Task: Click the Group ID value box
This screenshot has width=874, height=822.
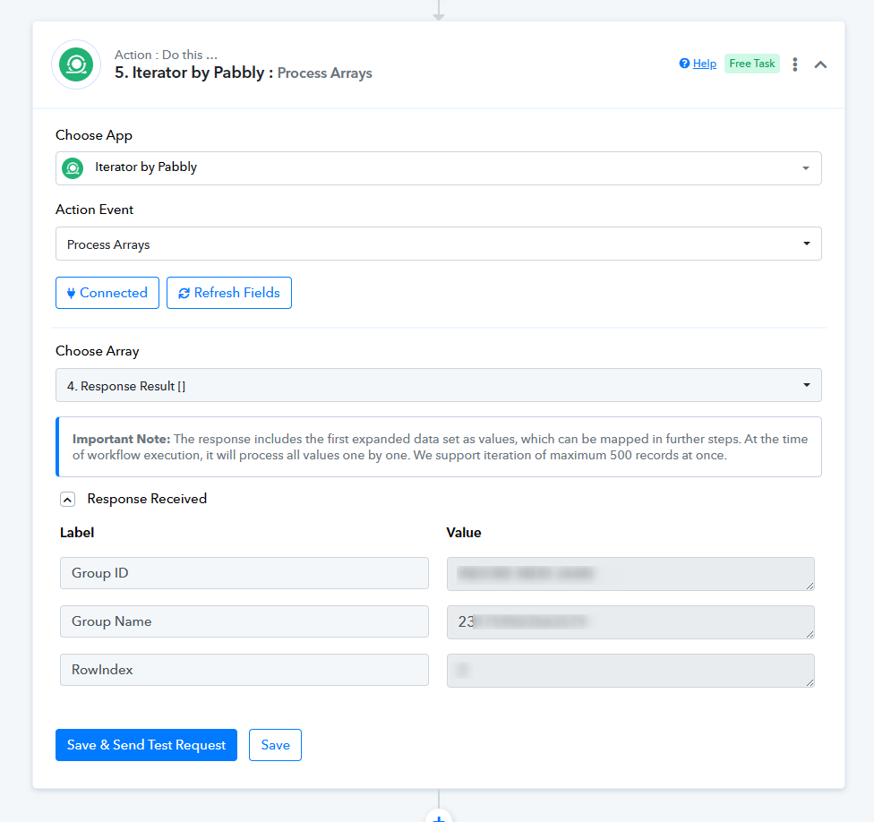Action: pos(630,574)
